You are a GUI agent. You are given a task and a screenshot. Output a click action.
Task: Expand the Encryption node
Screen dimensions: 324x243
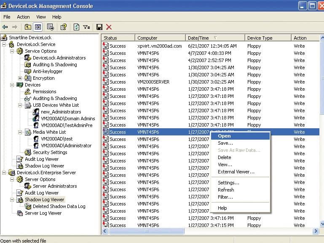pyautogui.click(x=20, y=78)
